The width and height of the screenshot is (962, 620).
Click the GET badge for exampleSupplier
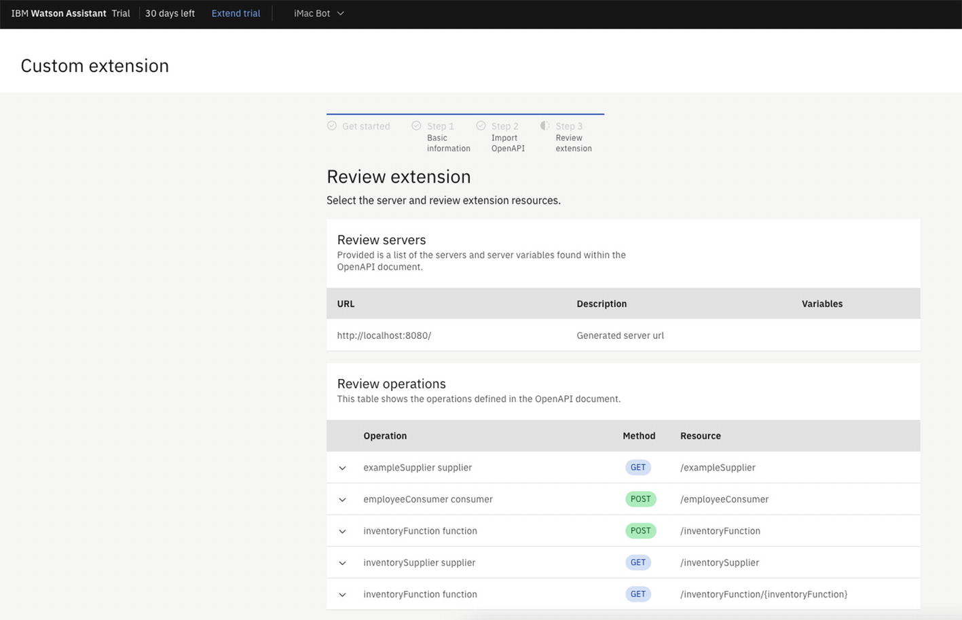(x=637, y=467)
